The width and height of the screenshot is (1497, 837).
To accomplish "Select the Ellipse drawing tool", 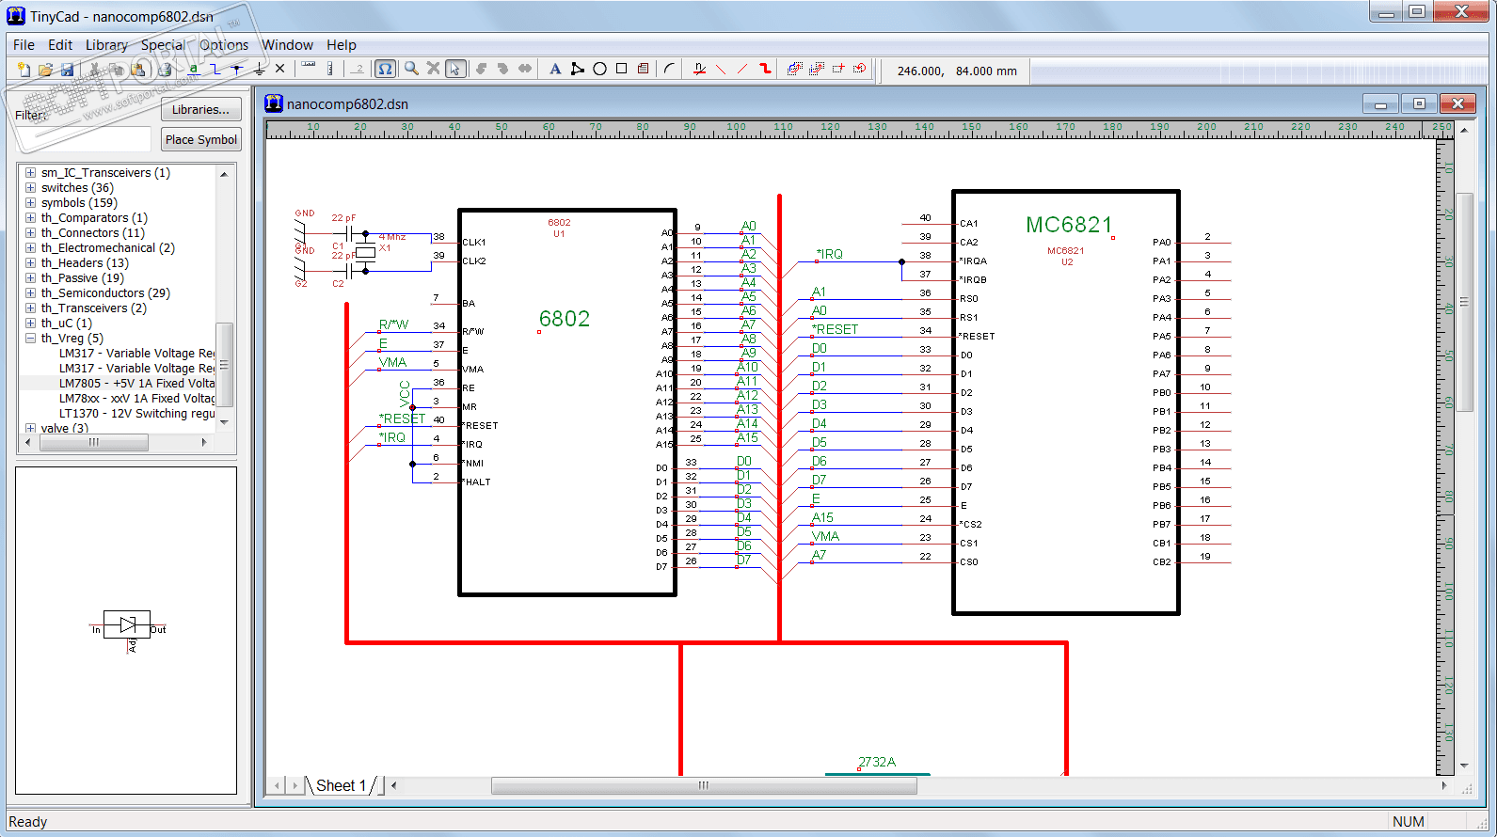I will (599, 69).
